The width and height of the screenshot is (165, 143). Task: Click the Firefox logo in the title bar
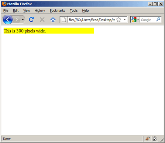coord(4,4)
